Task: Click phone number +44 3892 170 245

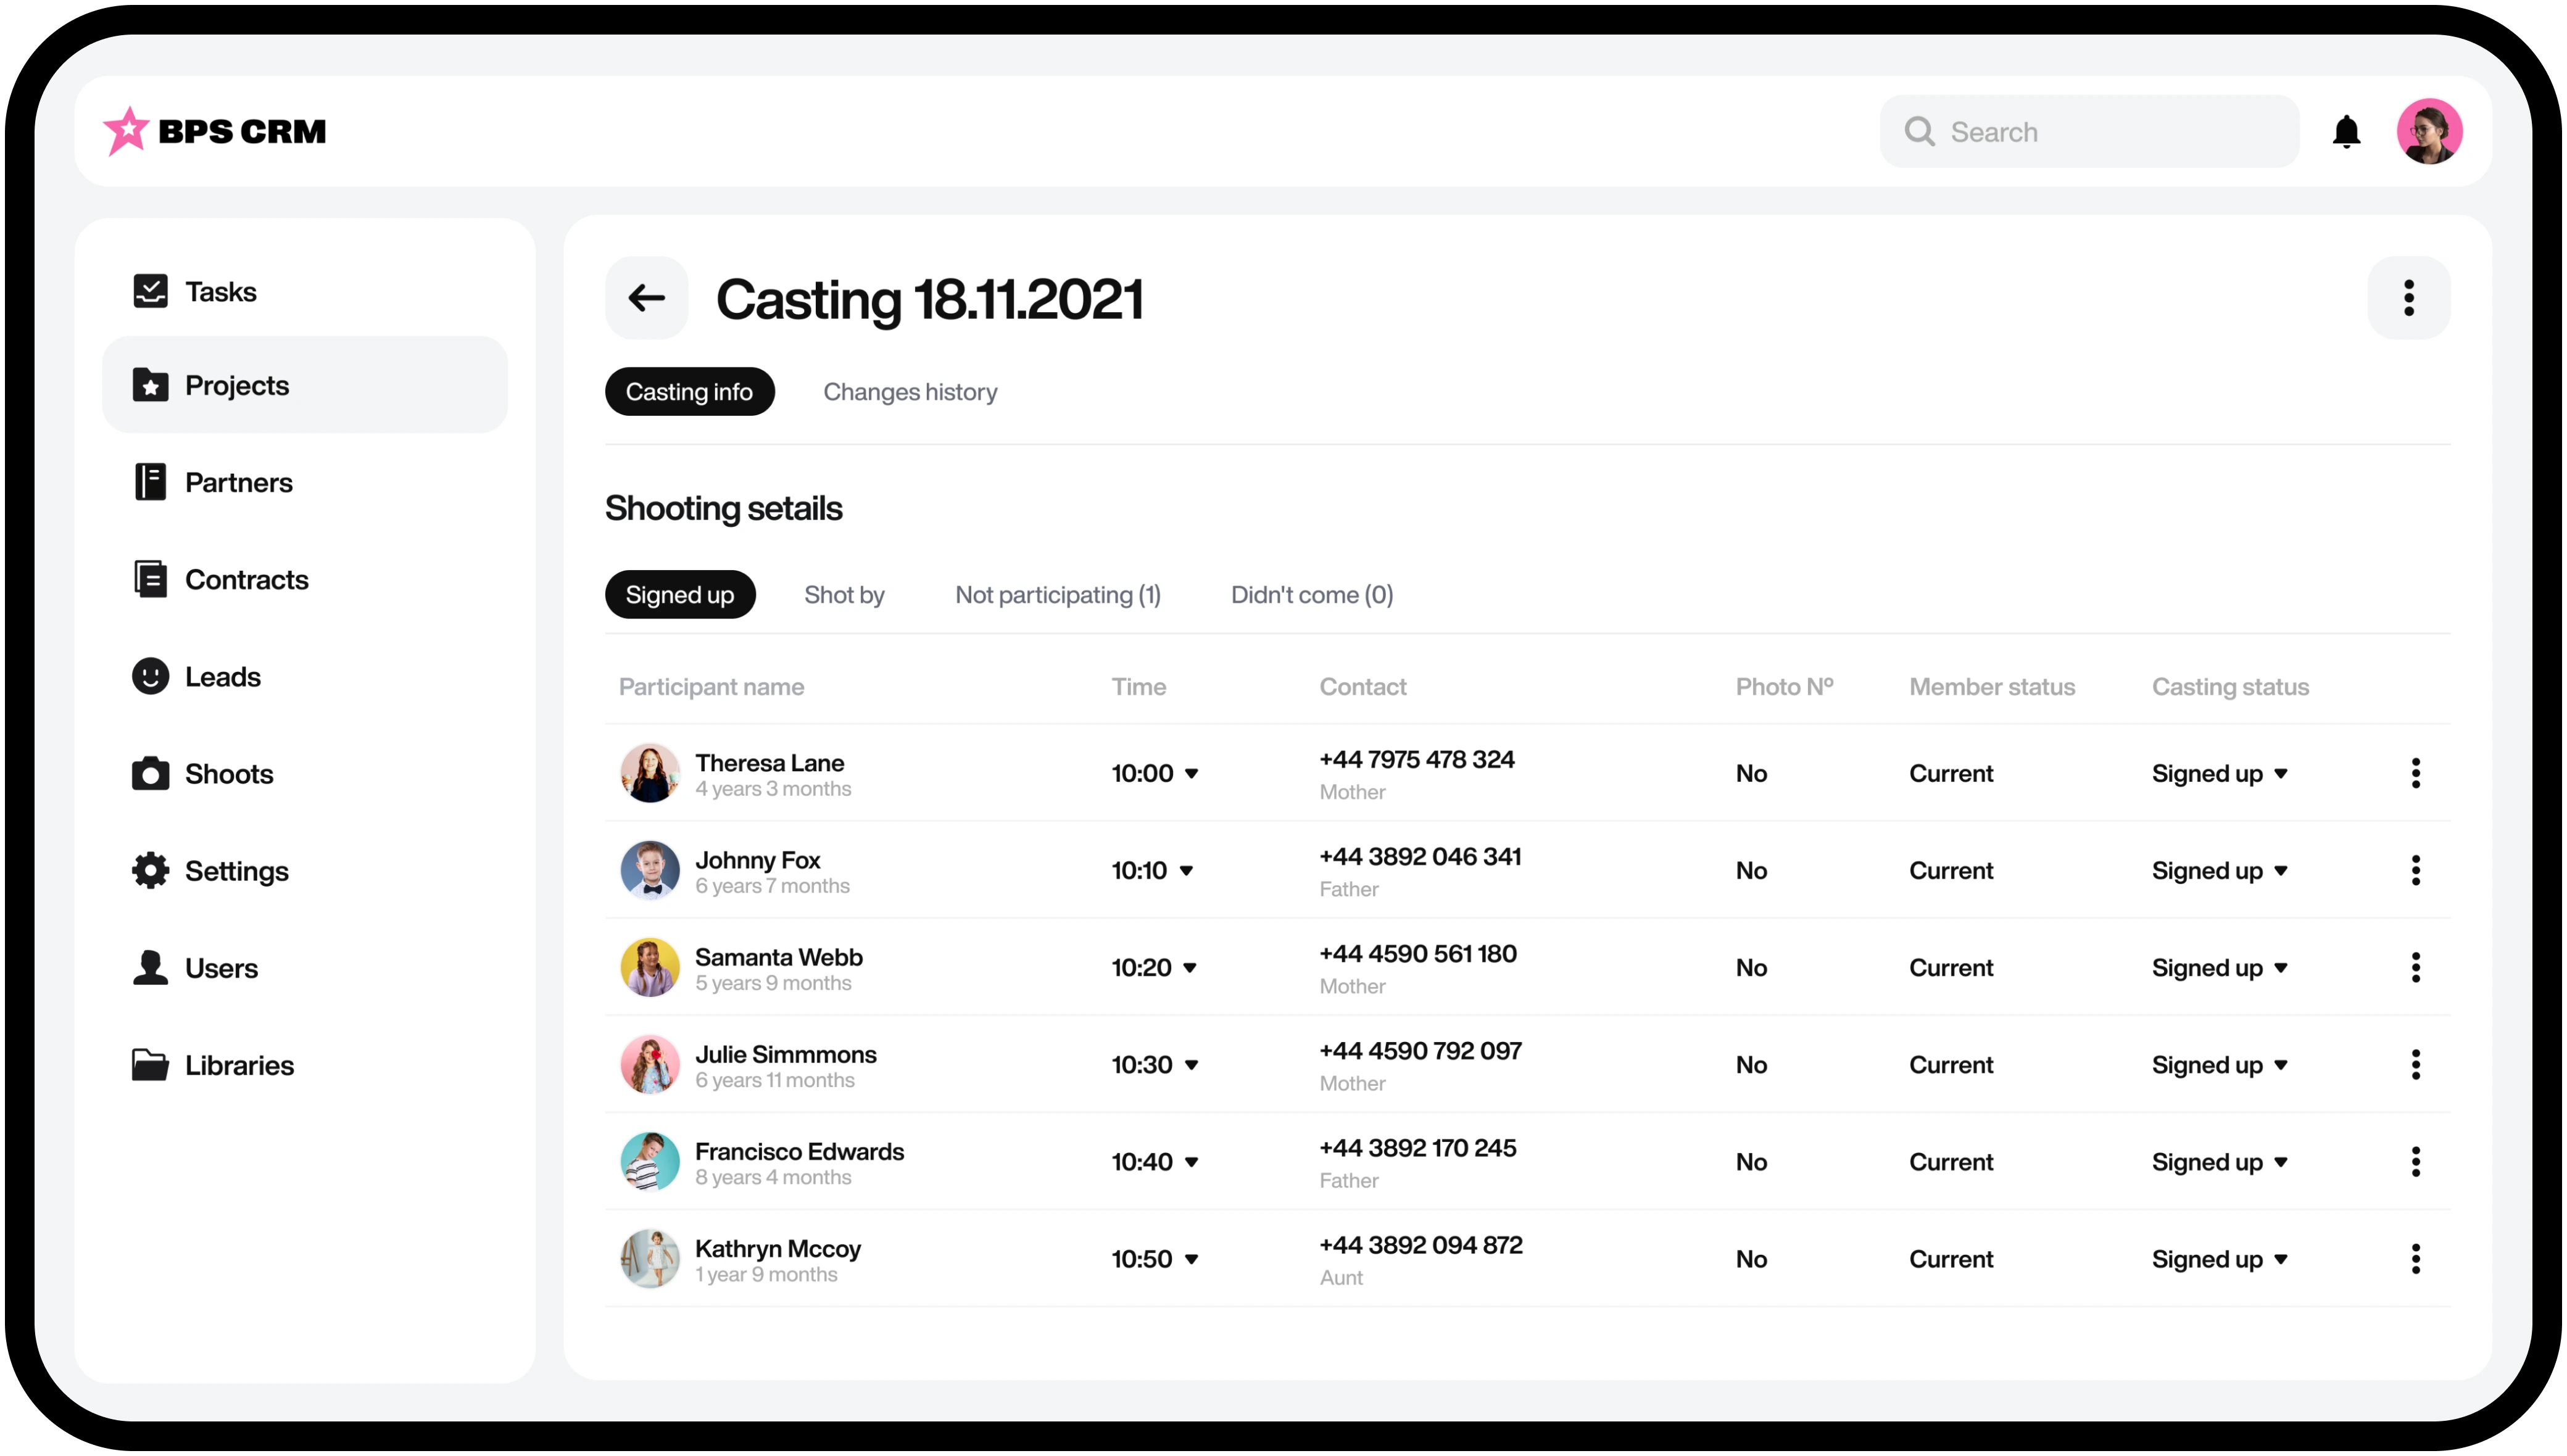Action: click(1417, 1147)
